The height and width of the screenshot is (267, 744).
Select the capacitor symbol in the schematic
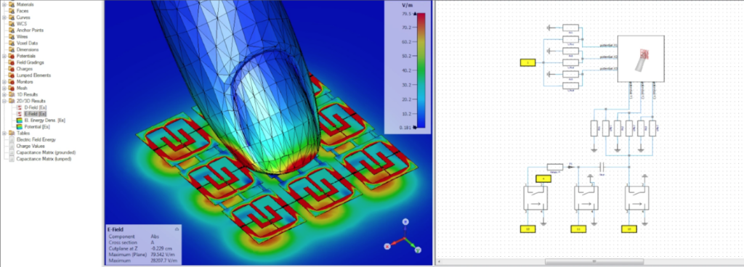(602, 167)
